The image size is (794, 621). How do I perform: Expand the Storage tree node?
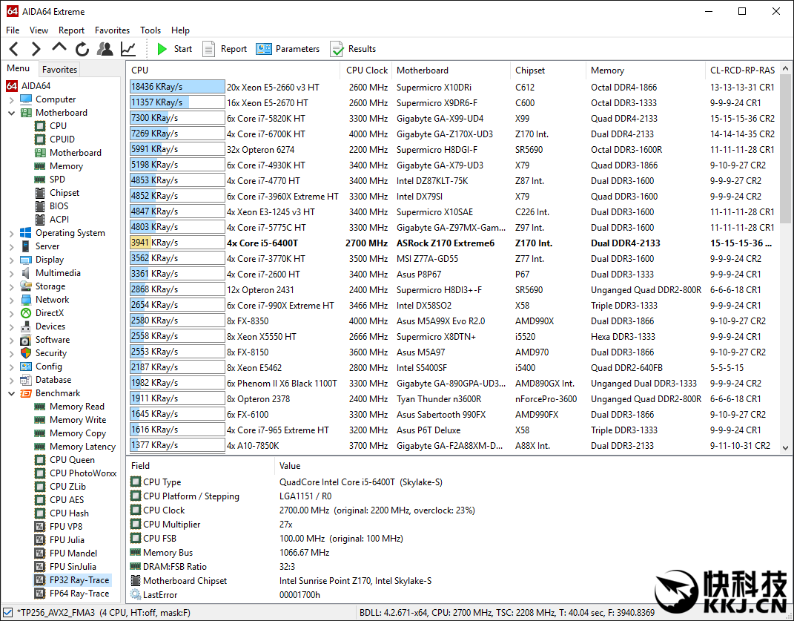click(11, 287)
